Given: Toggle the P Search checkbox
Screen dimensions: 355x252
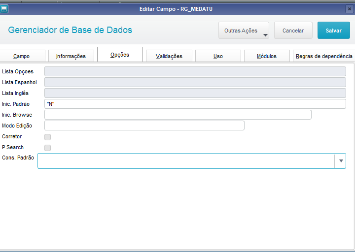Looking at the screenshot, I should tap(47, 148).
